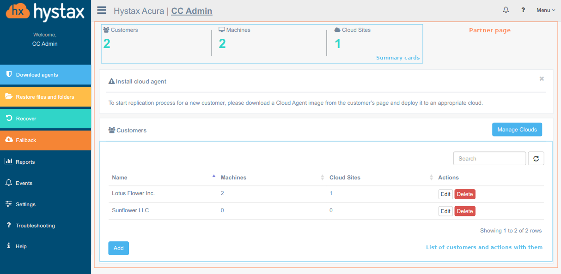The width and height of the screenshot is (561, 274).
Task: Edit the Sunflower LLC customer
Action: (x=445, y=211)
